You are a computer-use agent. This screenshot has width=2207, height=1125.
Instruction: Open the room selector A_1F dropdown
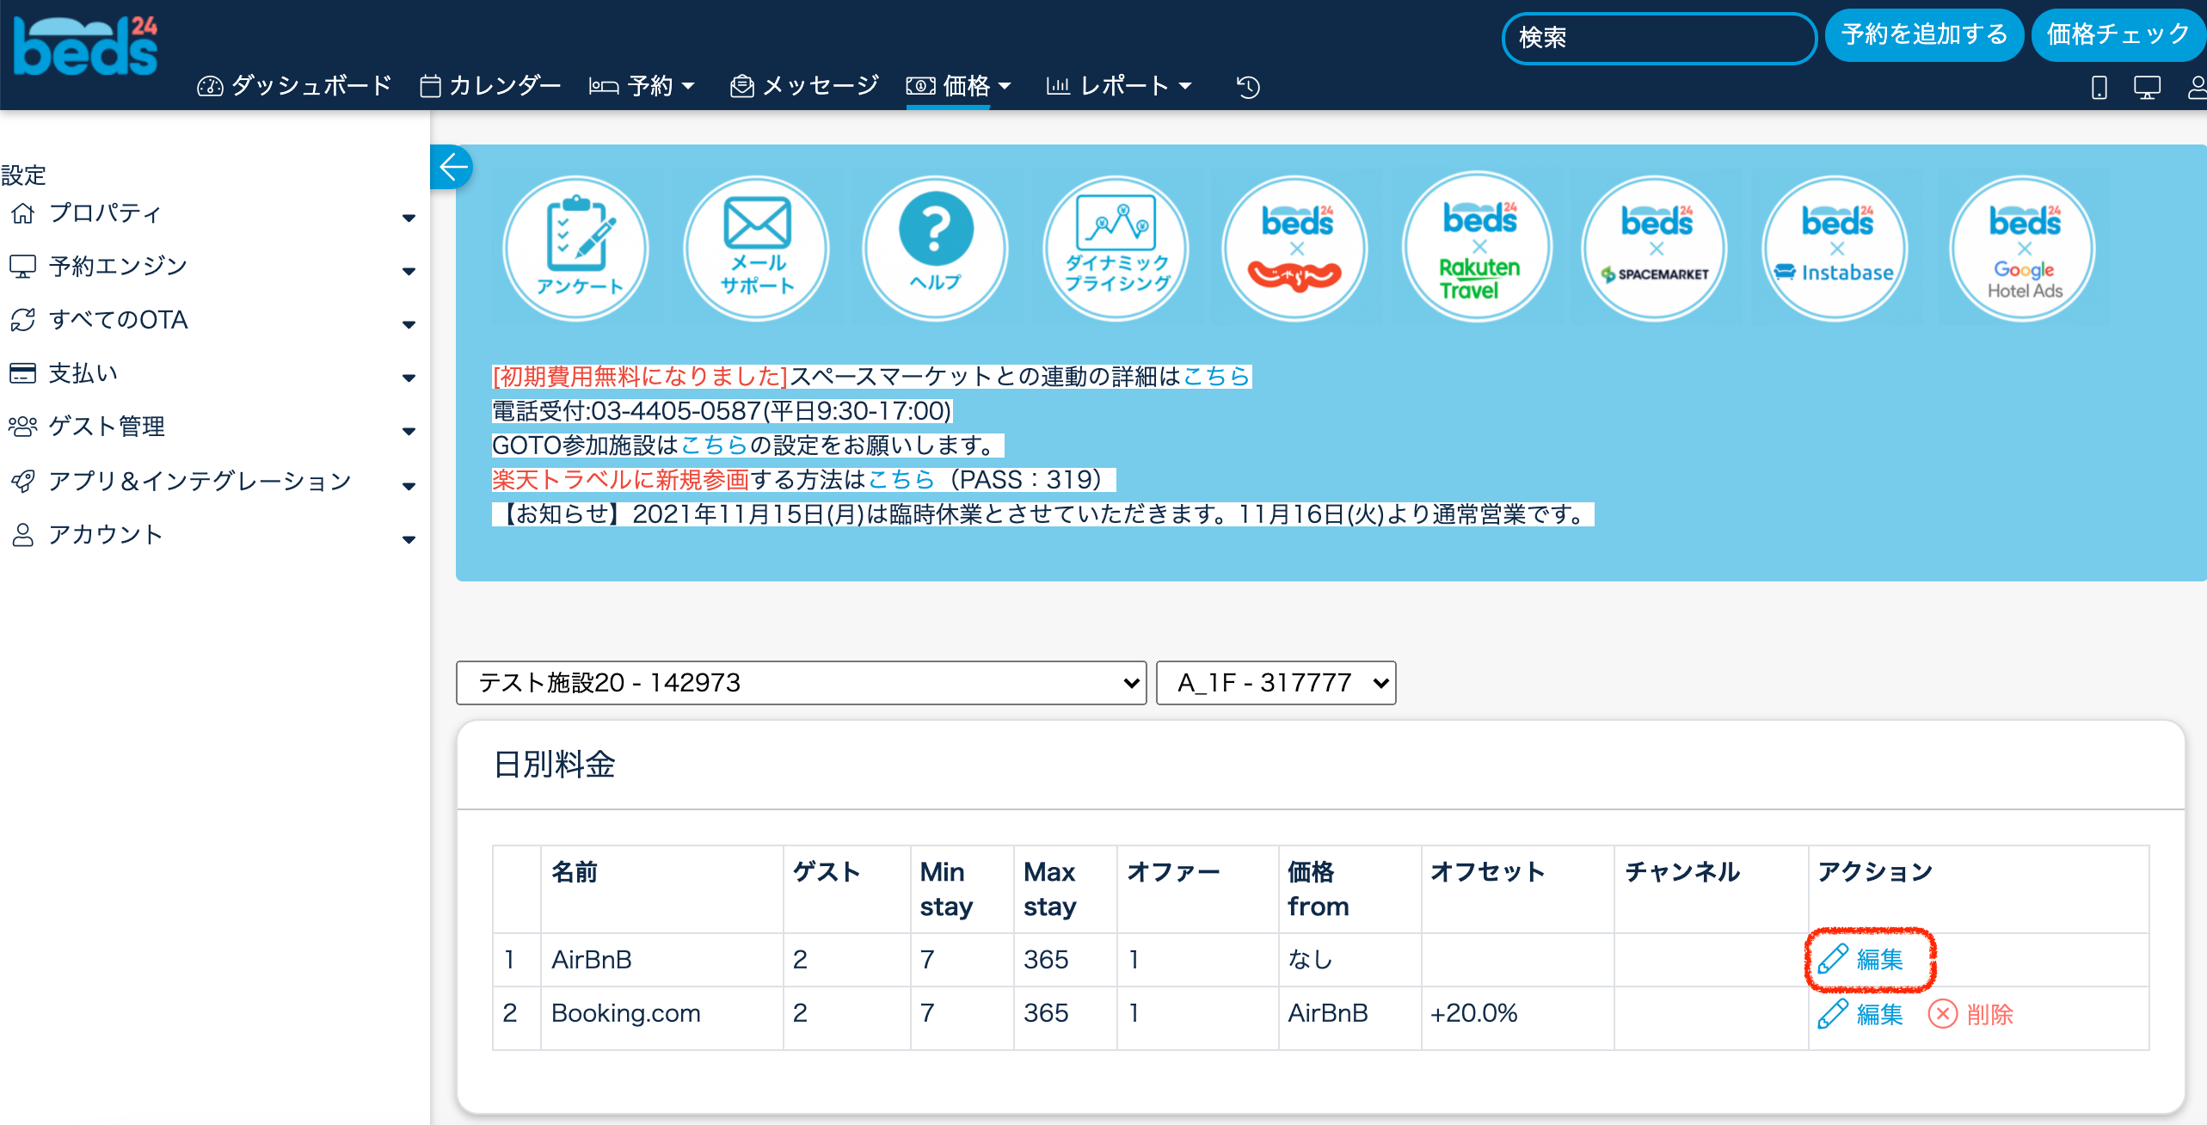tap(1276, 683)
